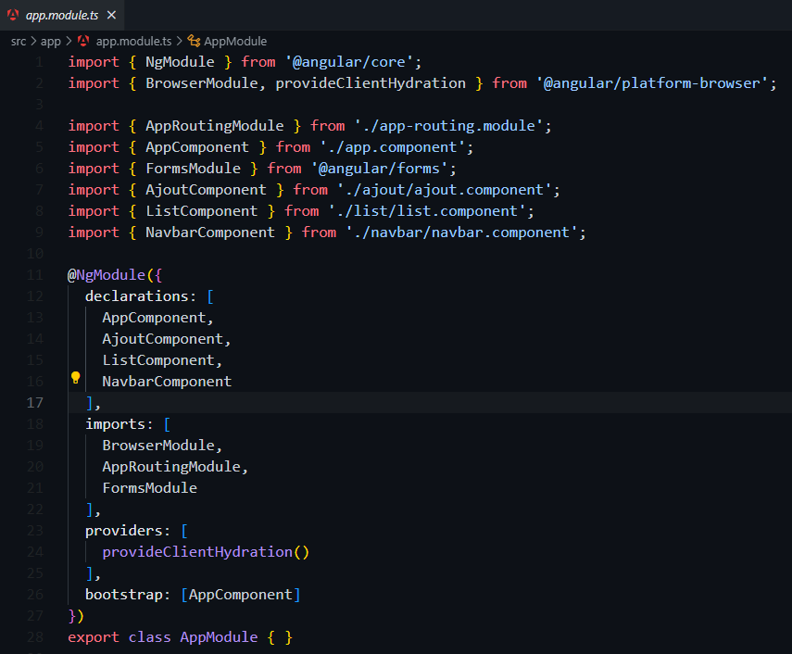Click '@angular/forms' path string
Viewport: 792px width, 654px height.
click(x=380, y=169)
